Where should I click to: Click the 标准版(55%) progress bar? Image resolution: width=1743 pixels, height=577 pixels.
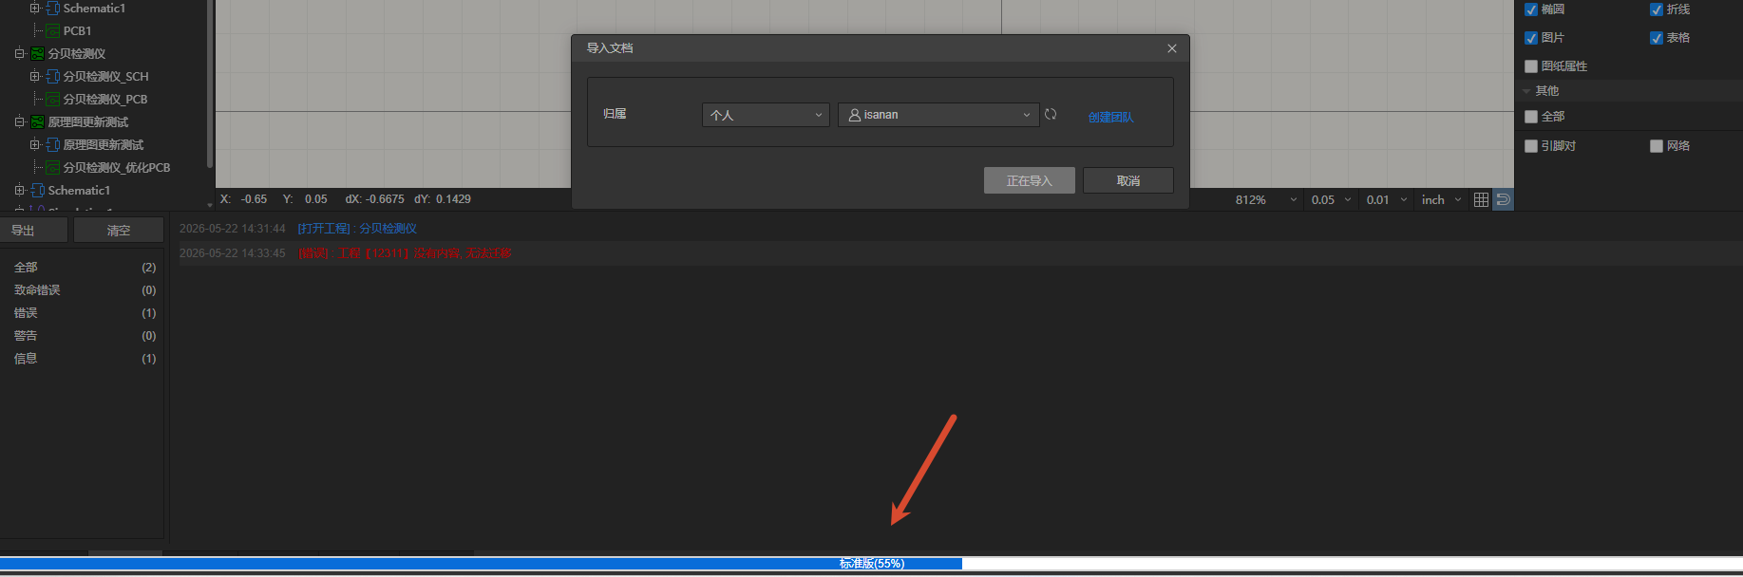(871, 564)
